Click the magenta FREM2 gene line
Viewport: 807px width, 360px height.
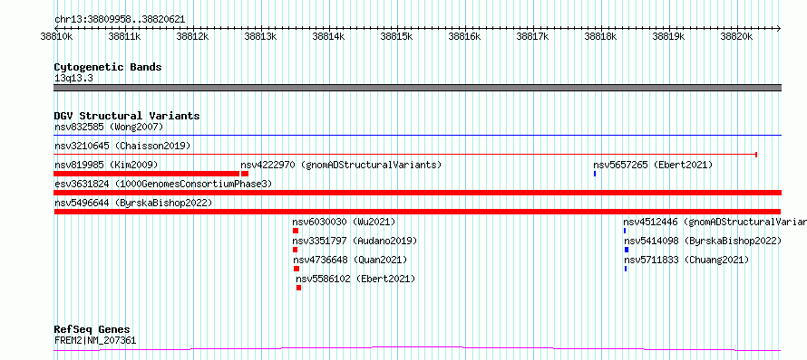(x=417, y=349)
